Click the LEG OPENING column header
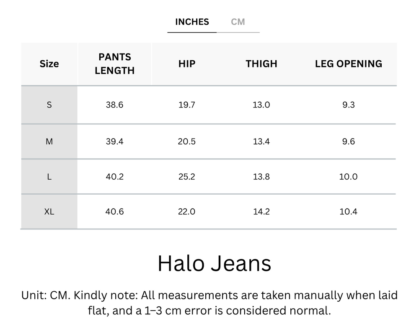This screenshot has height=334, width=419. (348, 64)
